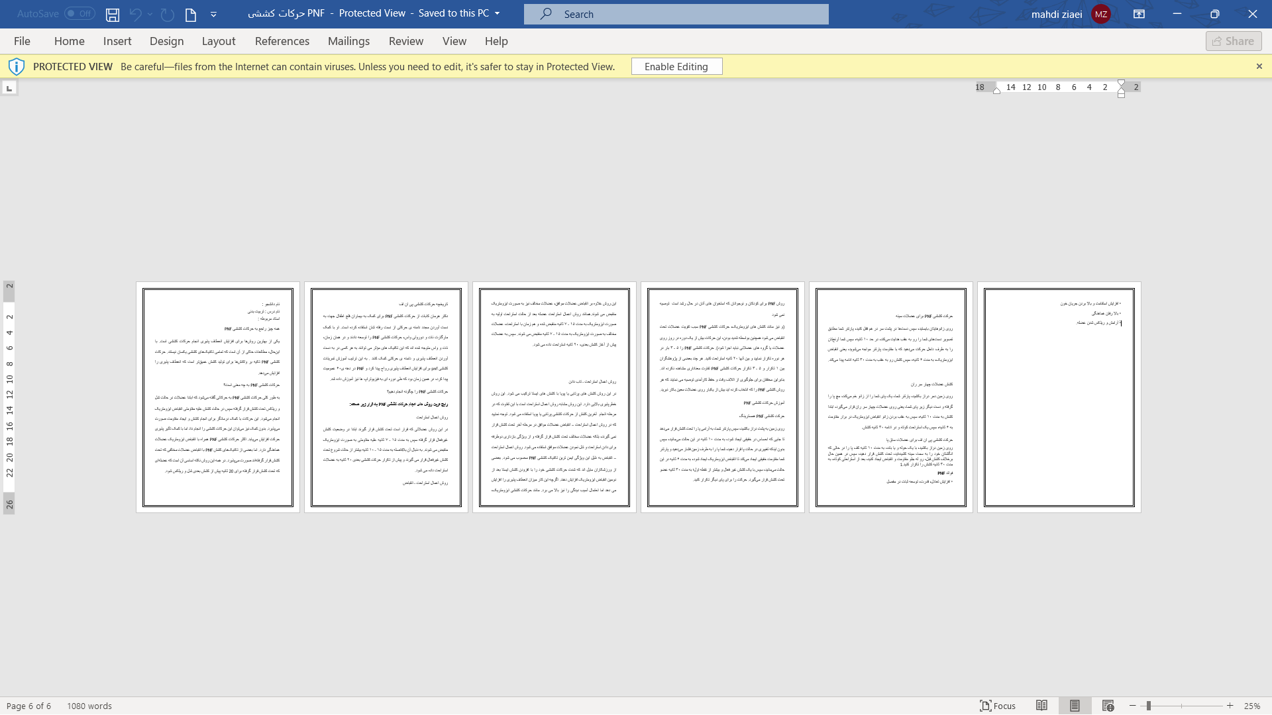
Task: Click the Save icon in title bar
Action: tap(113, 14)
